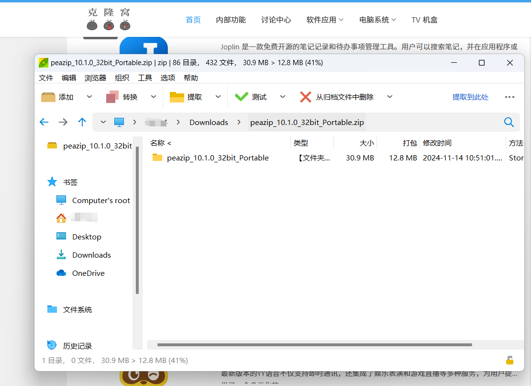Select the 12.8 MB packed cell
The width and height of the screenshot is (531, 386).
[403, 158]
